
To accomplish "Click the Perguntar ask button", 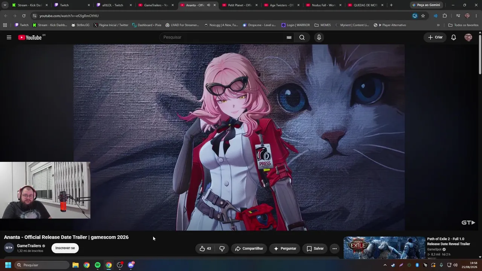I will coord(285,248).
